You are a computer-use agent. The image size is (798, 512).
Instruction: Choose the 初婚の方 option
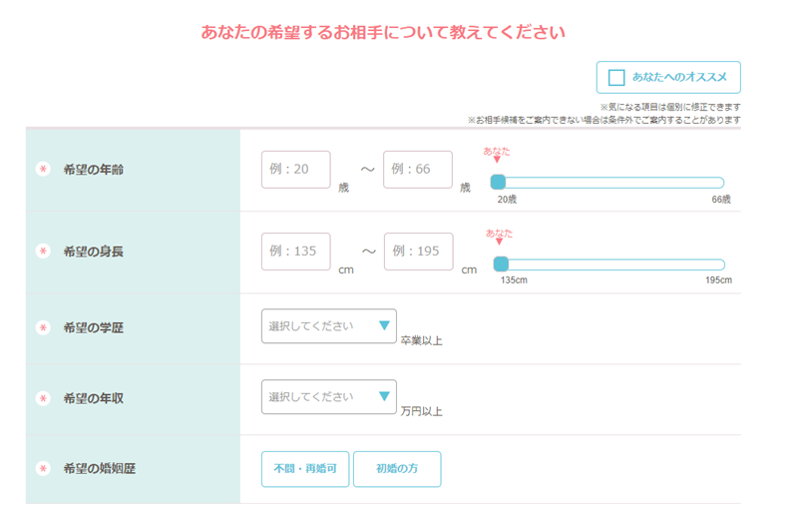pos(396,469)
